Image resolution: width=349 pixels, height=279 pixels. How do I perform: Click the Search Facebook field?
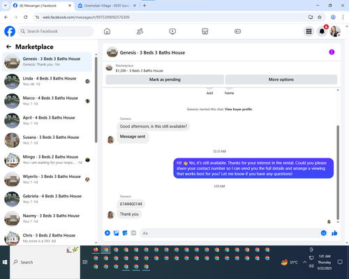(56, 31)
